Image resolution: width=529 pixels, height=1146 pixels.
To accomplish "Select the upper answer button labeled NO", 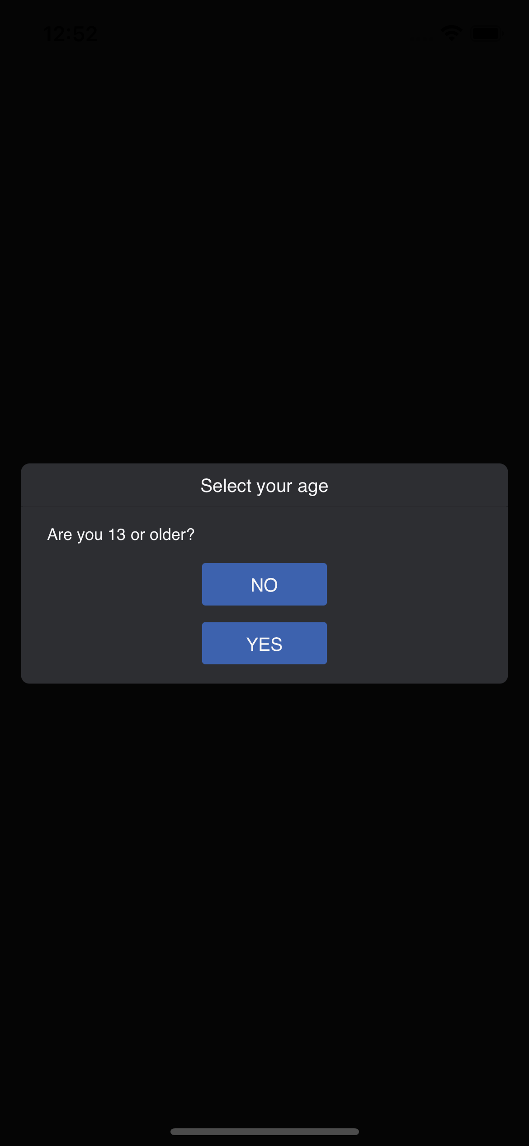I will tap(264, 584).
